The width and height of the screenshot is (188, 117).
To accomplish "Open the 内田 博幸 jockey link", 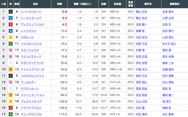I will pyautogui.click(x=142, y=114).
